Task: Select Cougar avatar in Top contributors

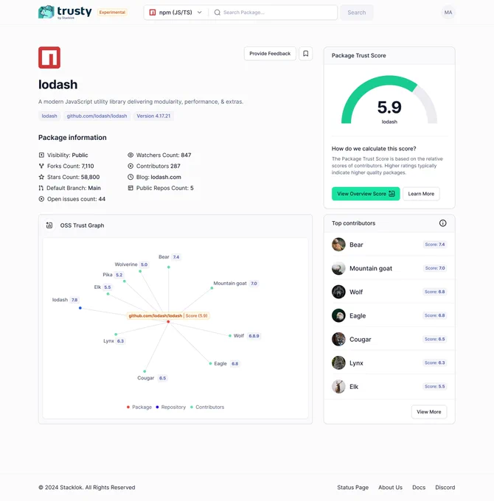Action: click(x=338, y=339)
